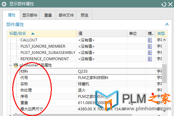This screenshot has width=174, height=116.
Task: Collapse the plmhome产品属性 tree node
Action: pos(11,65)
